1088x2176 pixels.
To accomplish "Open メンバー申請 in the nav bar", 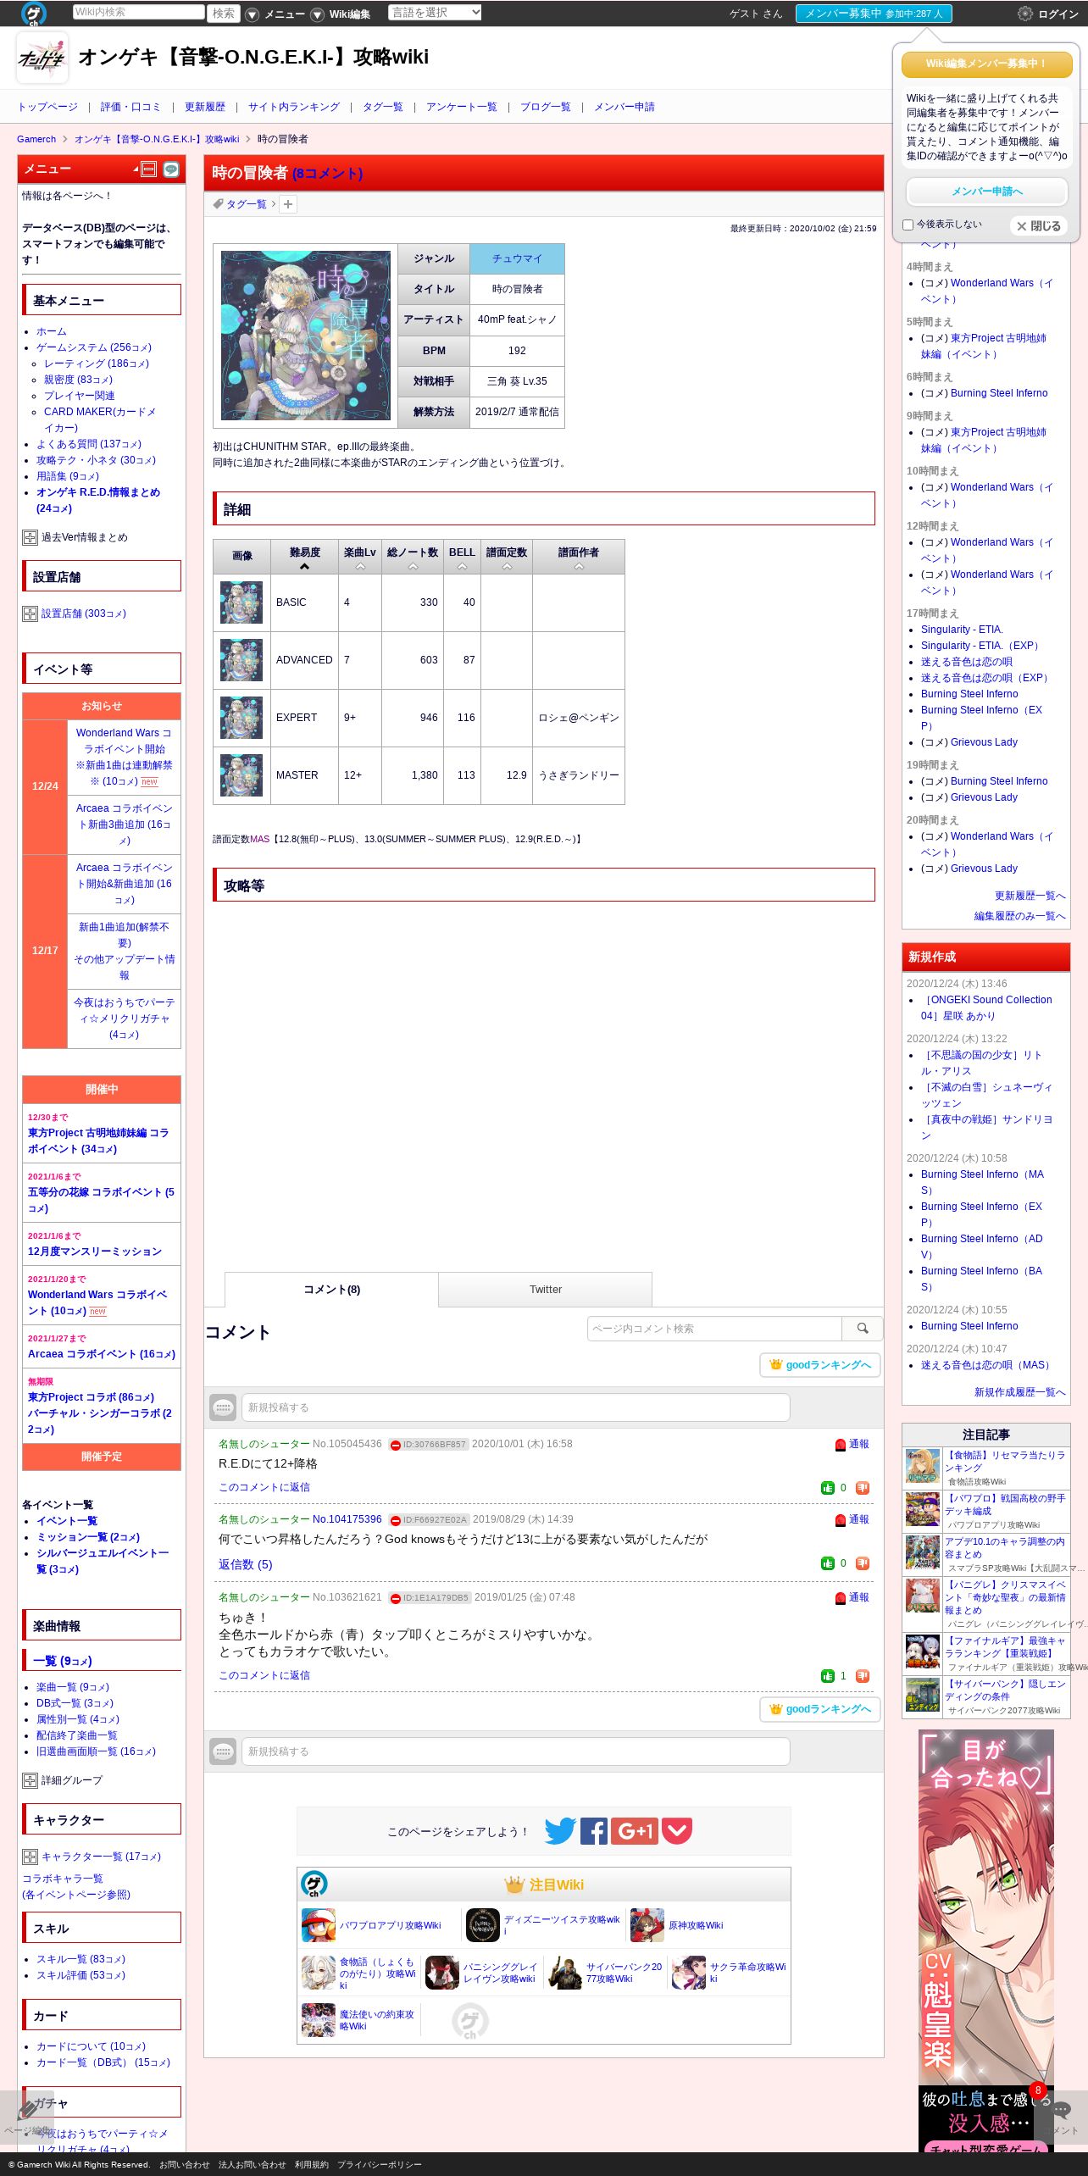I will [624, 107].
